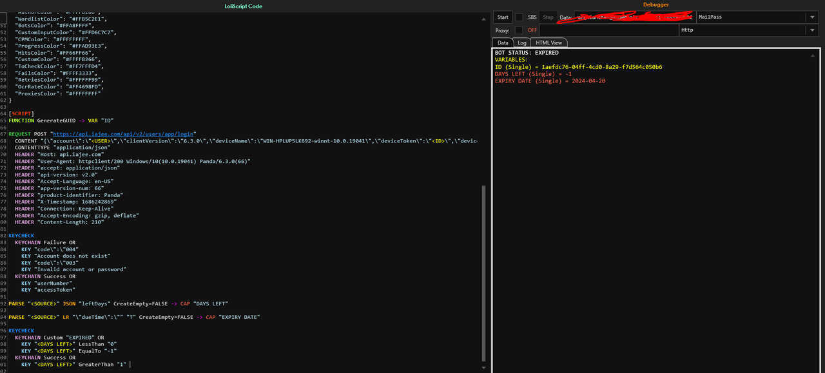Viewport: 825px width, 373px height.
Task: Click the BOT STATUS: EXPIRED line
Action: pyautogui.click(x=527, y=53)
